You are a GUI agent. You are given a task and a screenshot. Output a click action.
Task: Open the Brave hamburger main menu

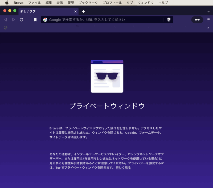tap(208, 20)
